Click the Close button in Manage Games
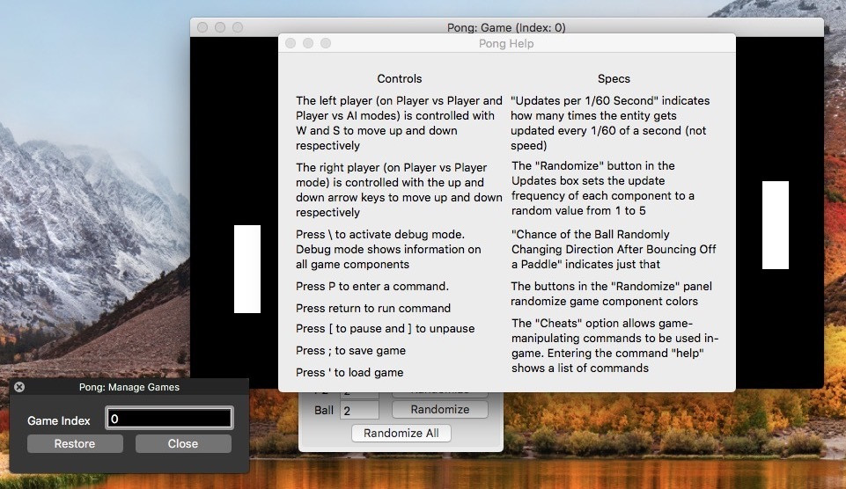846x489 pixels. [183, 444]
